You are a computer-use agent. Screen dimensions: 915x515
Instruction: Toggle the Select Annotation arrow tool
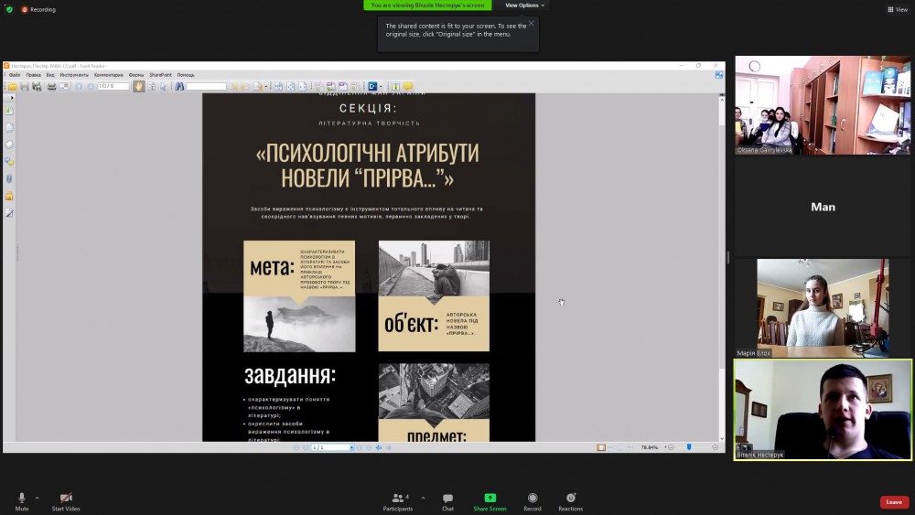(x=163, y=86)
